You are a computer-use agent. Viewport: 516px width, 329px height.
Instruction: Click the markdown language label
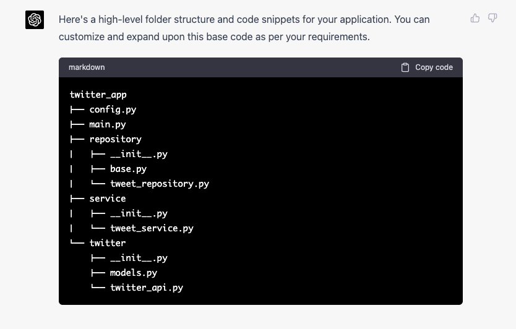[x=87, y=67]
